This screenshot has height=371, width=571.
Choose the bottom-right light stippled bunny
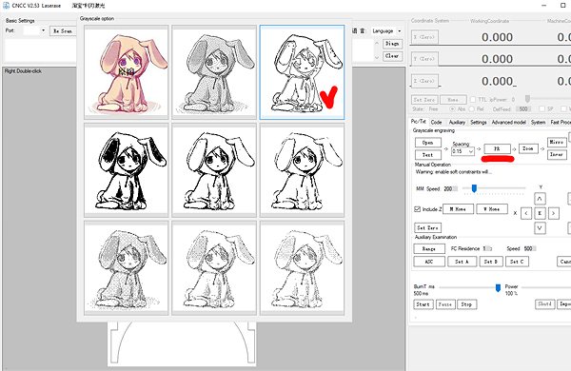click(x=302, y=267)
